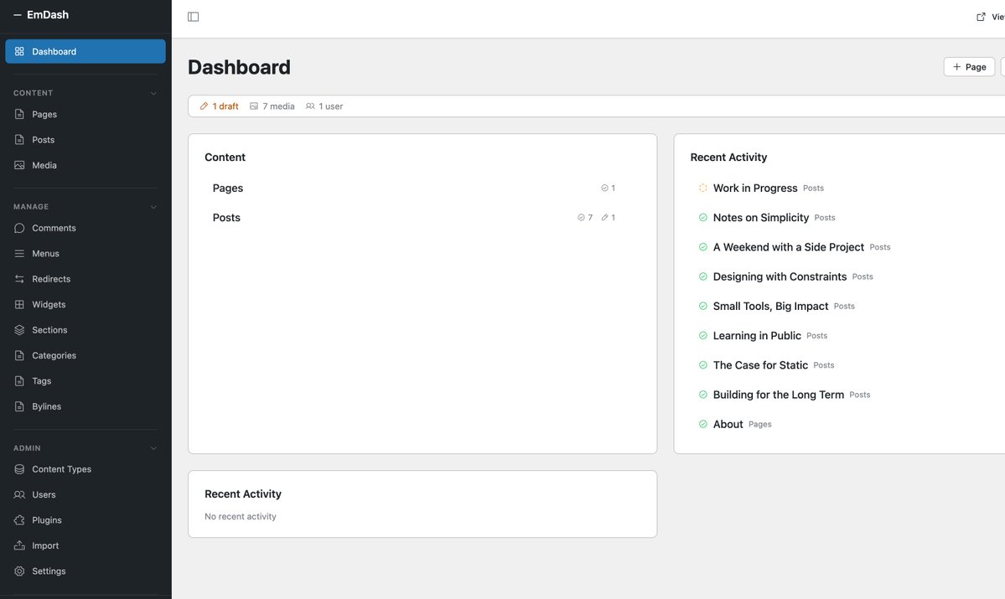Click the image icon beside 7 media
The height and width of the screenshot is (599, 1005).
pos(254,106)
